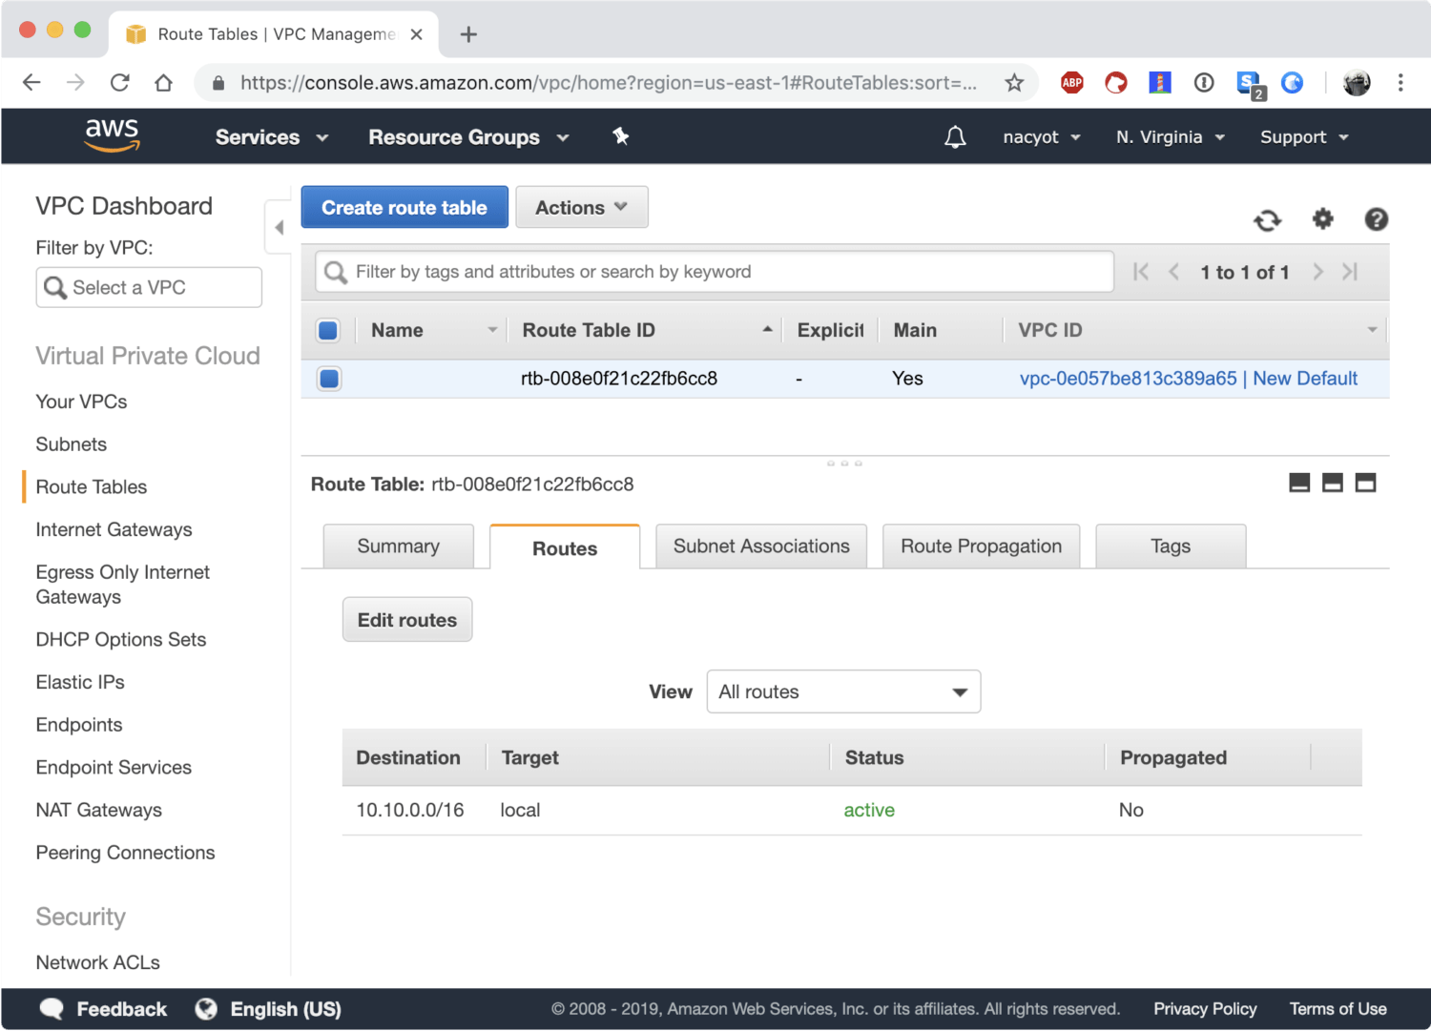Image resolution: width=1431 pixels, height=1031 pixels.
Task: Open Internet Gateways in sidebar
Action: tap(114, 529)
